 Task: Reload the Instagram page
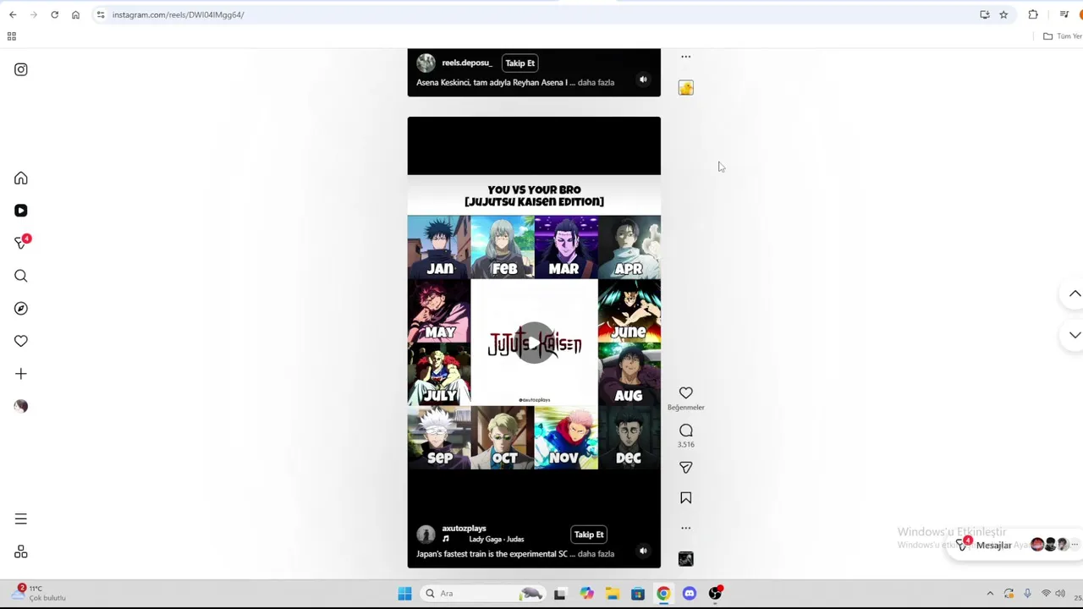(x=54, y=14)
